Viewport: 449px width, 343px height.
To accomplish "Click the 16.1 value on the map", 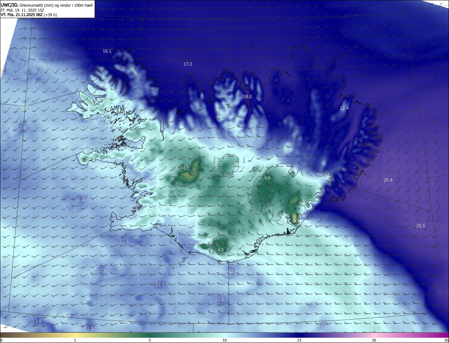I will coord(107,51).
